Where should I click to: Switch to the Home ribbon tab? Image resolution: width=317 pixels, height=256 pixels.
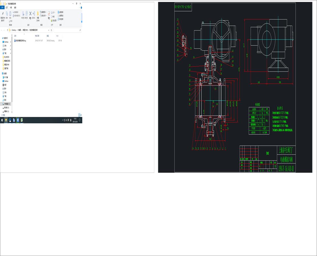tap(7, 8)
